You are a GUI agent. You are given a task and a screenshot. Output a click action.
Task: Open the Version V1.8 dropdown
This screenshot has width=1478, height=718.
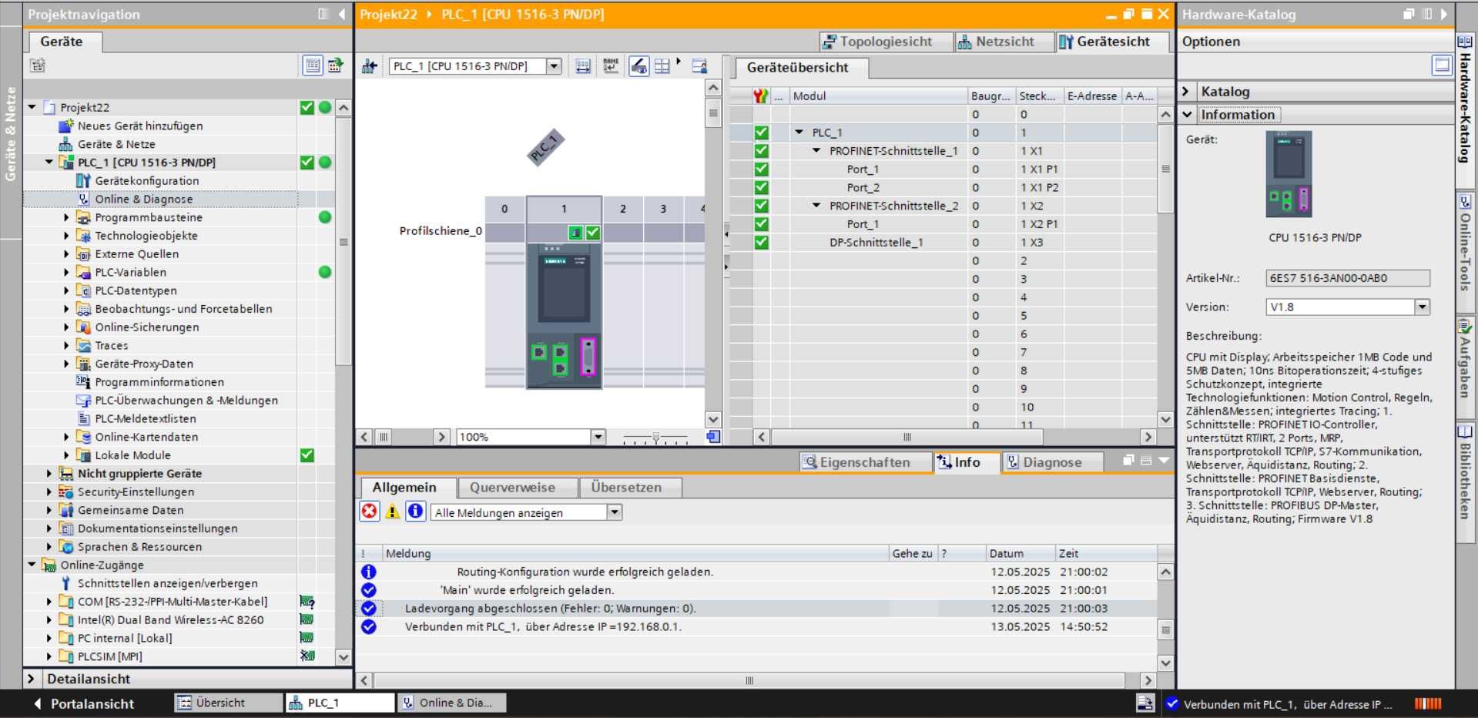[1423, 307]
